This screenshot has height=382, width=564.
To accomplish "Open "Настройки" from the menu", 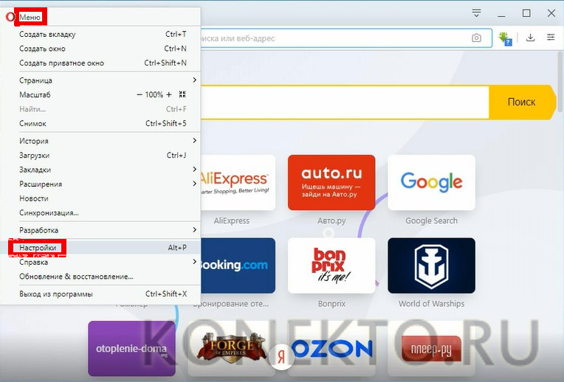I will tap(100, 248).
